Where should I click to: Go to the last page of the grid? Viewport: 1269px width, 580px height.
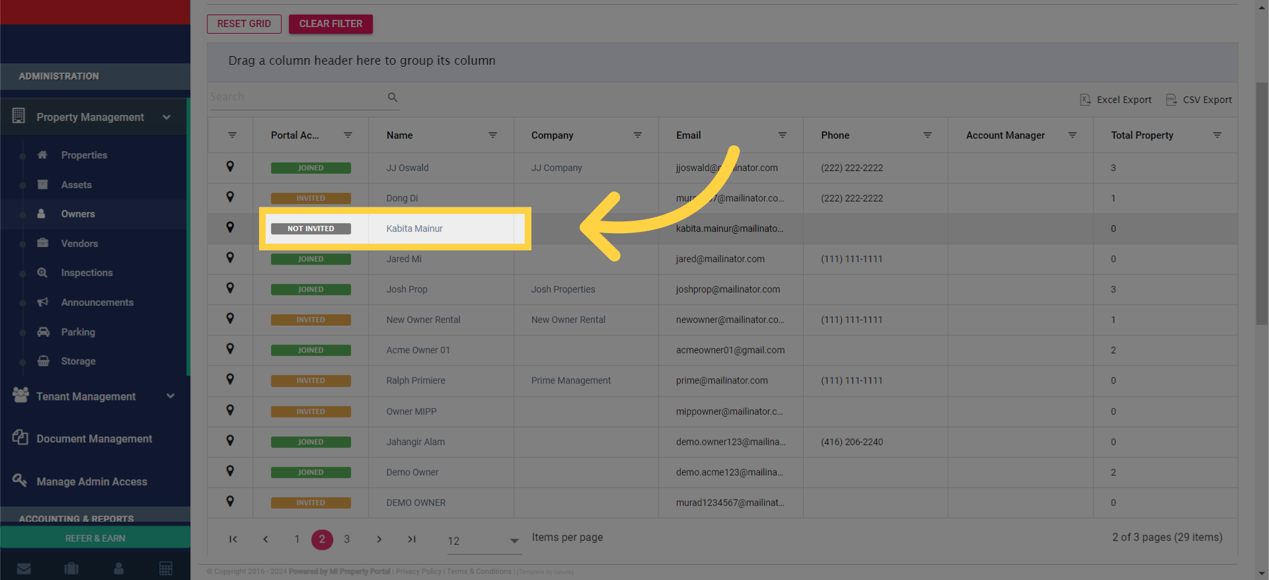click(412, 539)
